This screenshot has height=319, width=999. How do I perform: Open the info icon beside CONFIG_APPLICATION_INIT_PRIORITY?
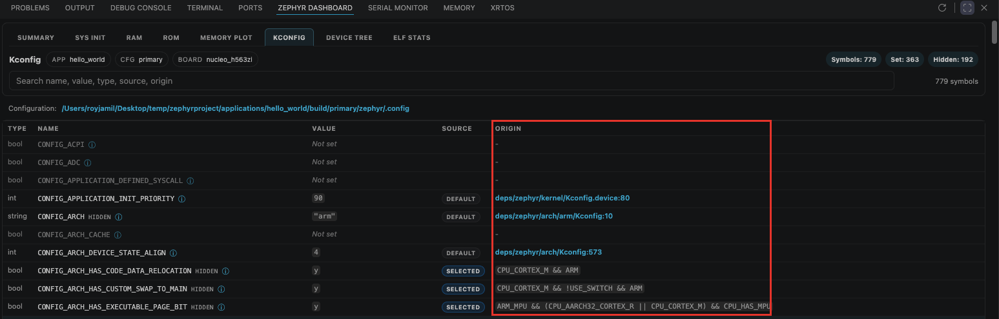click(181, 198)
